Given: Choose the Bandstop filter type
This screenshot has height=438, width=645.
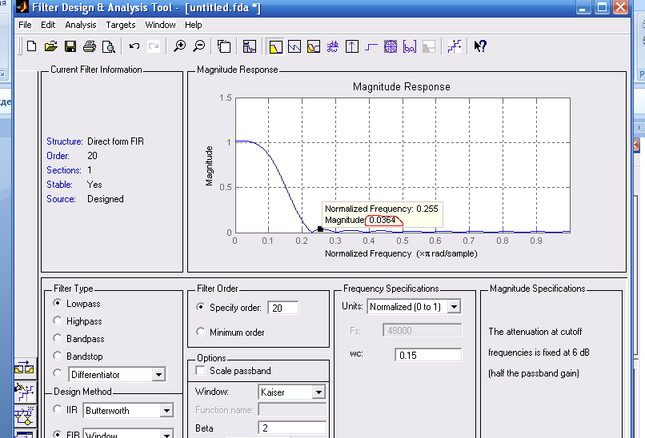Looking at the screenshot, I should pos(58,356).
